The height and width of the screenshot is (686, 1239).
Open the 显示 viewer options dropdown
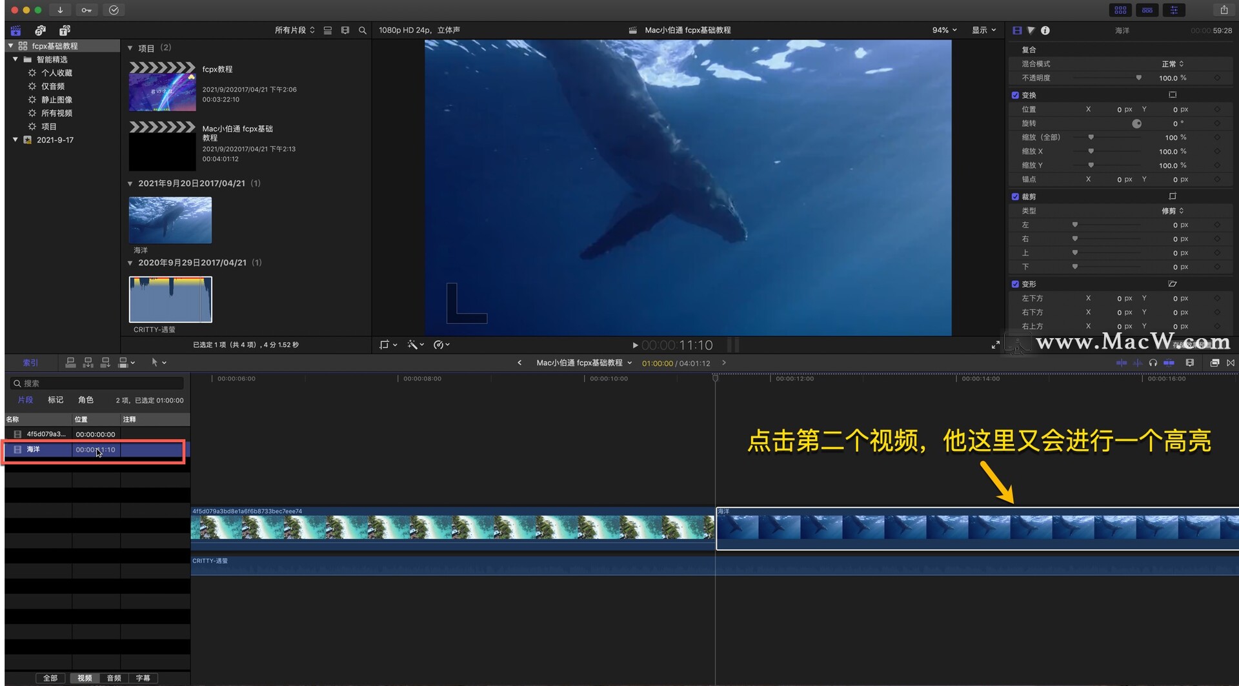[984, 30]
